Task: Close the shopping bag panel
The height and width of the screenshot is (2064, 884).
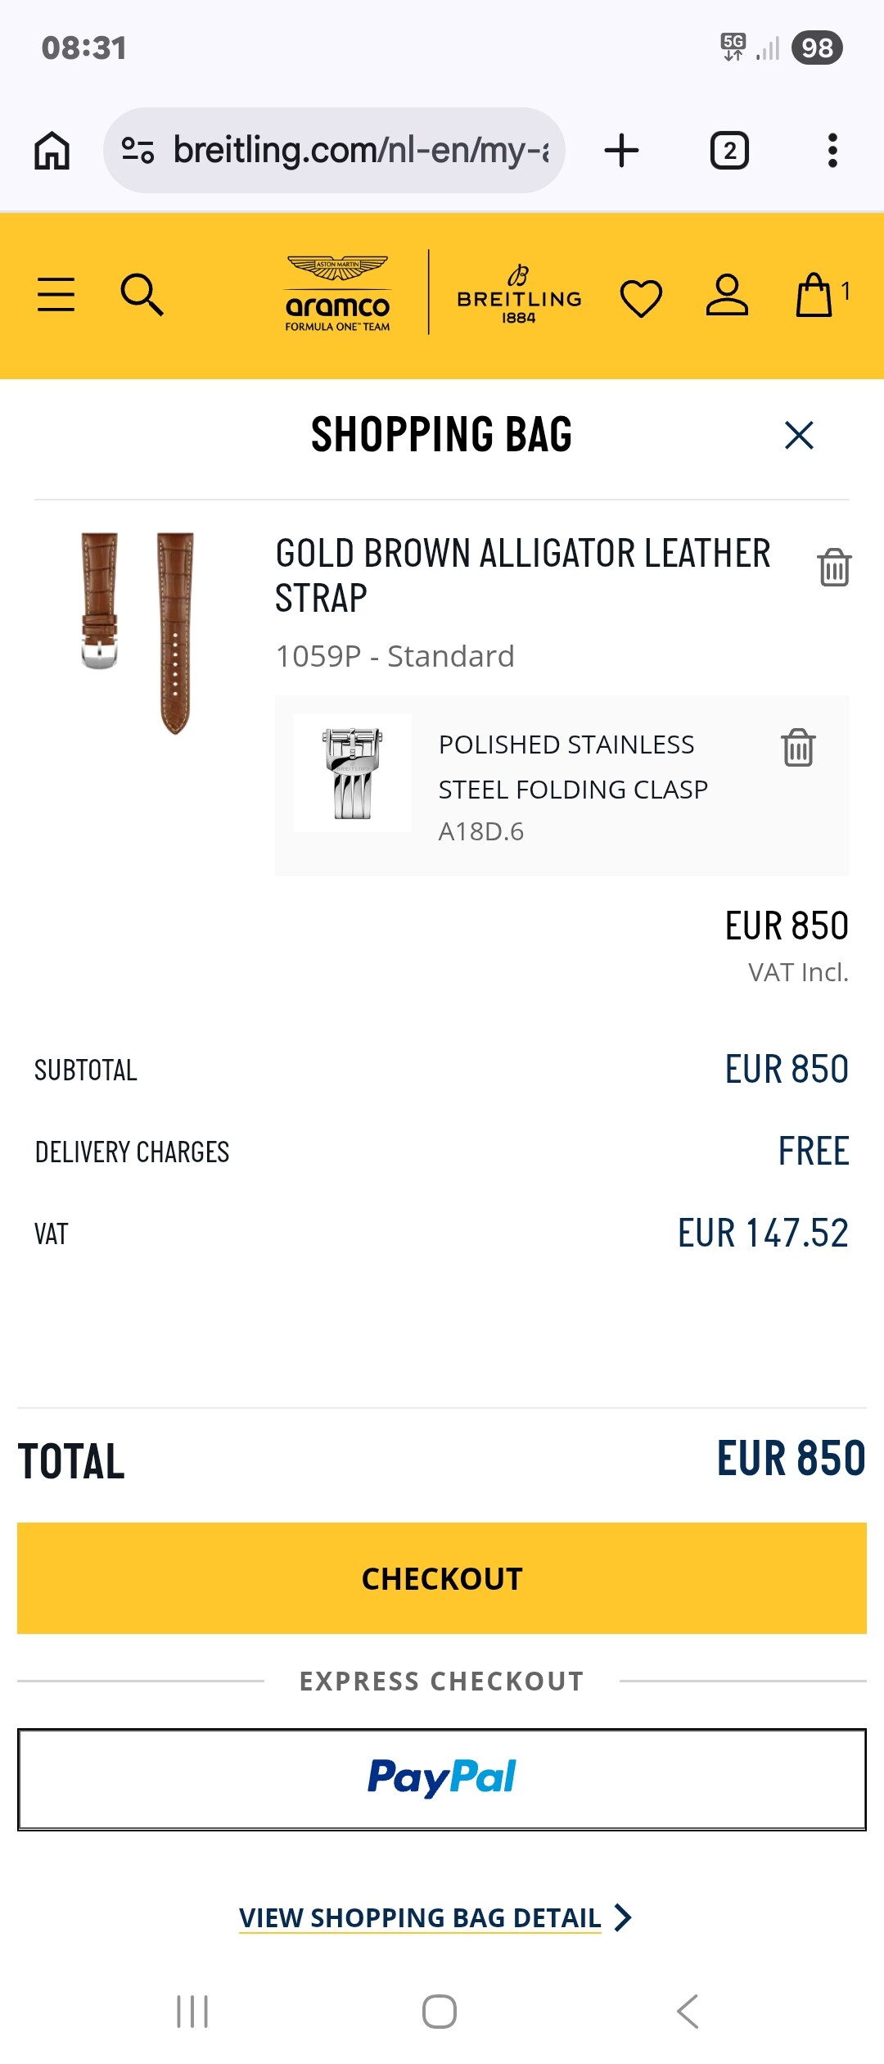Action: [x=799, y=435]
